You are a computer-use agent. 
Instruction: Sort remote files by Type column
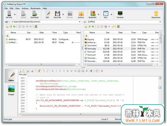[x=144, y=32]
